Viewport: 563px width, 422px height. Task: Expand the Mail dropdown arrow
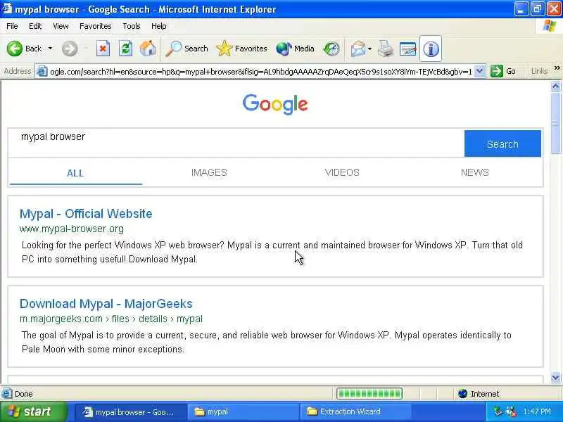370,49
